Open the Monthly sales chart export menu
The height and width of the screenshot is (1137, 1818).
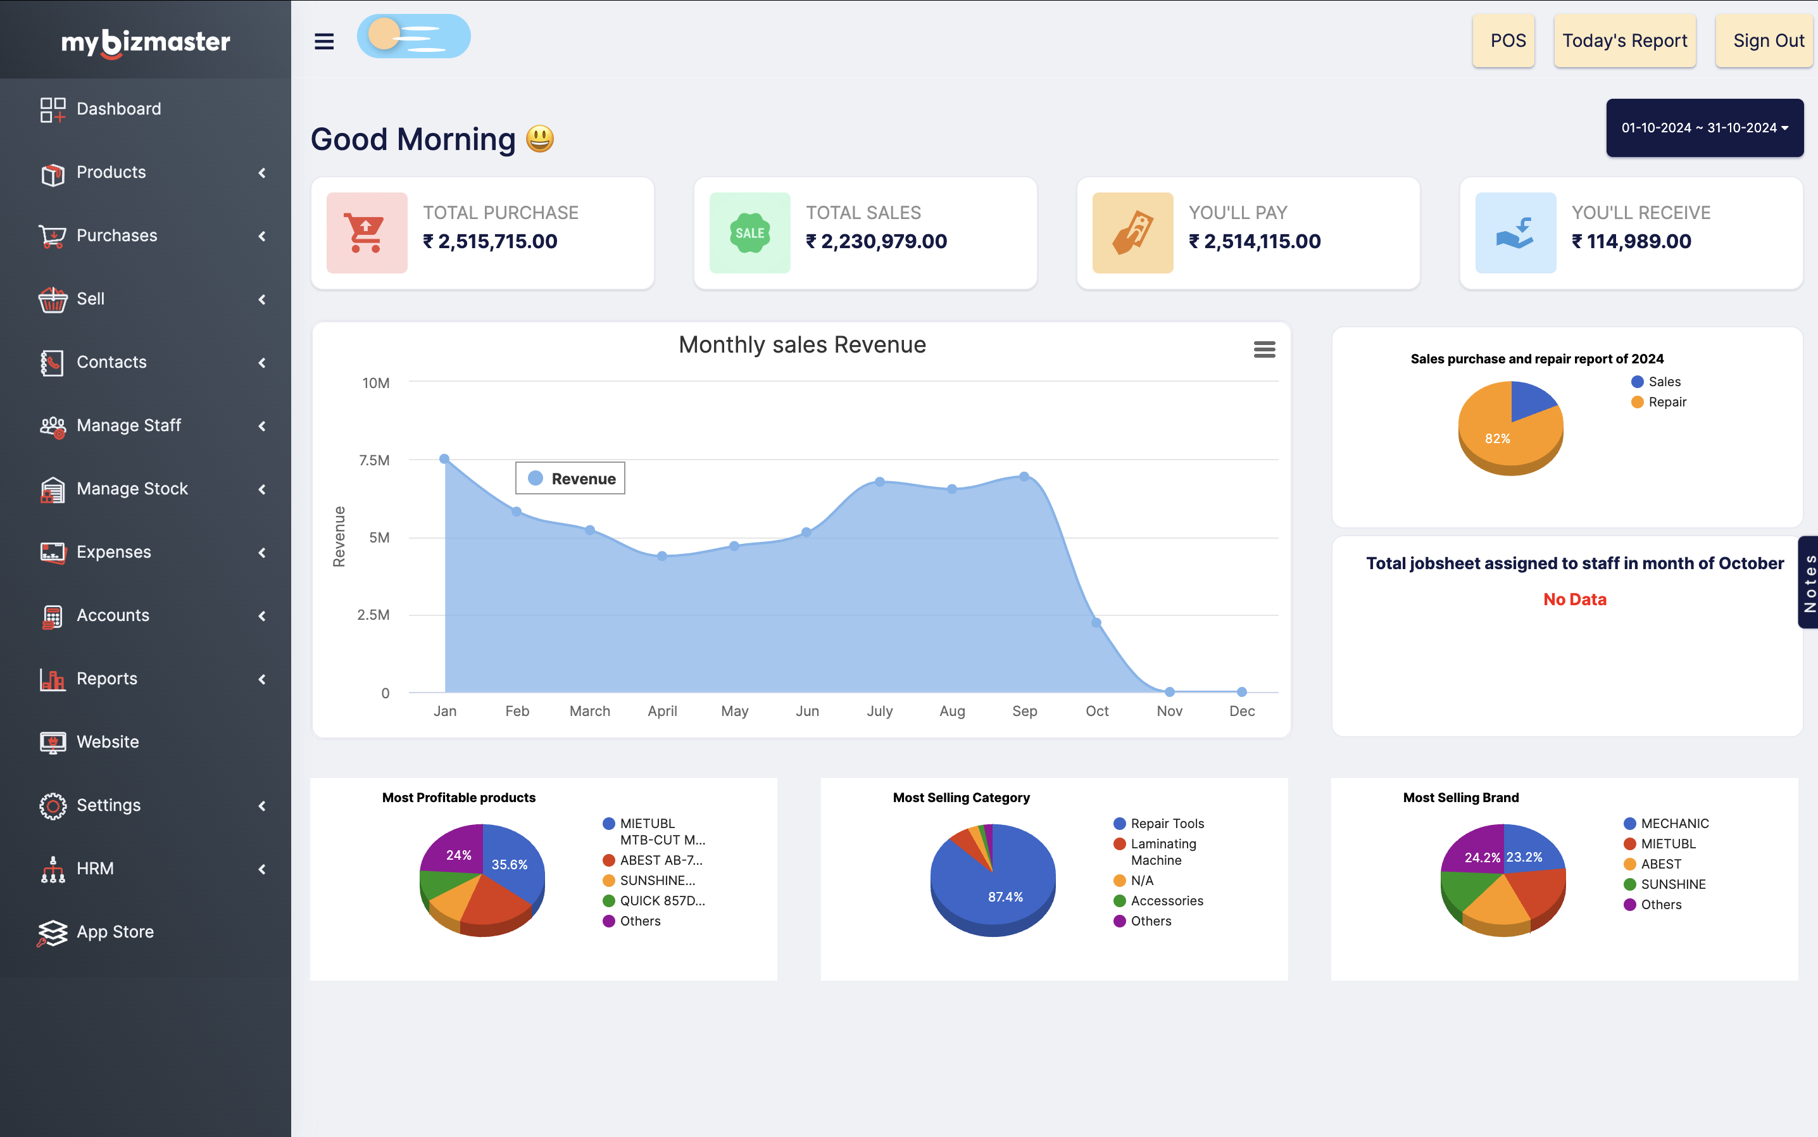[1265, 349]
